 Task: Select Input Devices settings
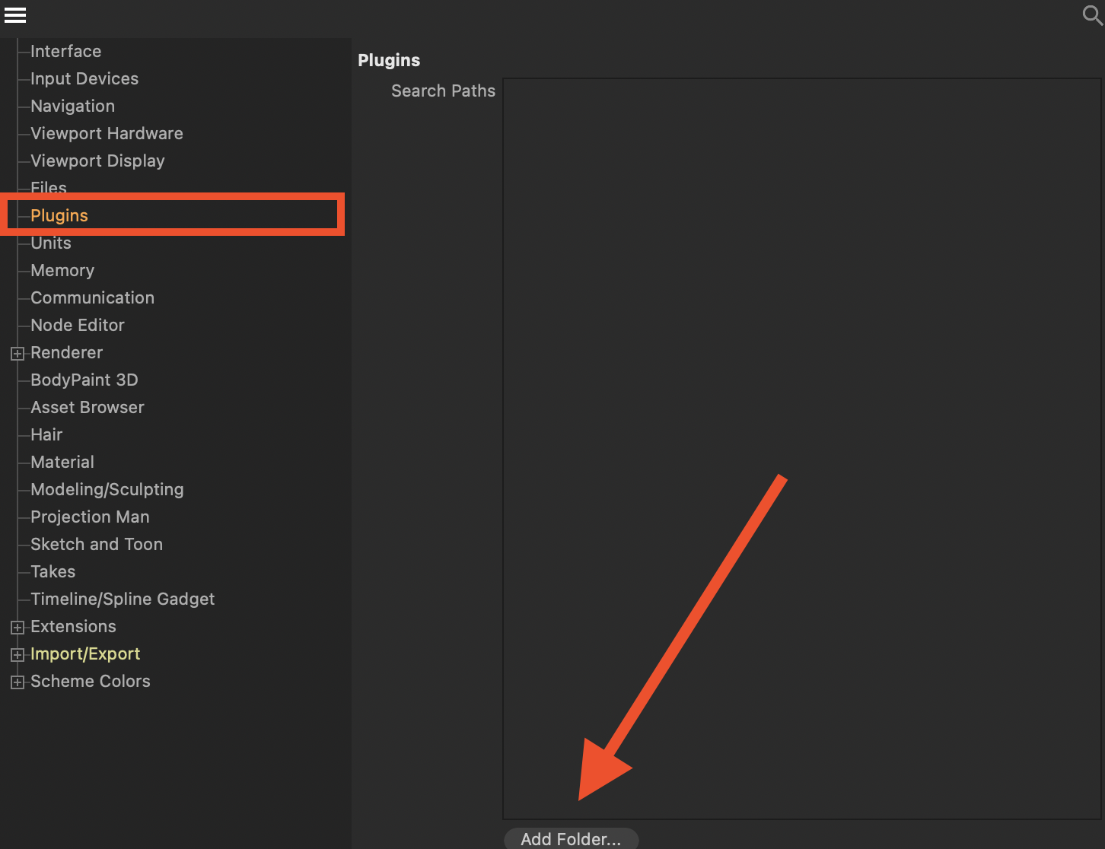point(84,78)
